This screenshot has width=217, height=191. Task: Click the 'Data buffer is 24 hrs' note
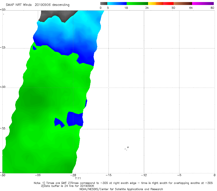(x=67, y=186)
